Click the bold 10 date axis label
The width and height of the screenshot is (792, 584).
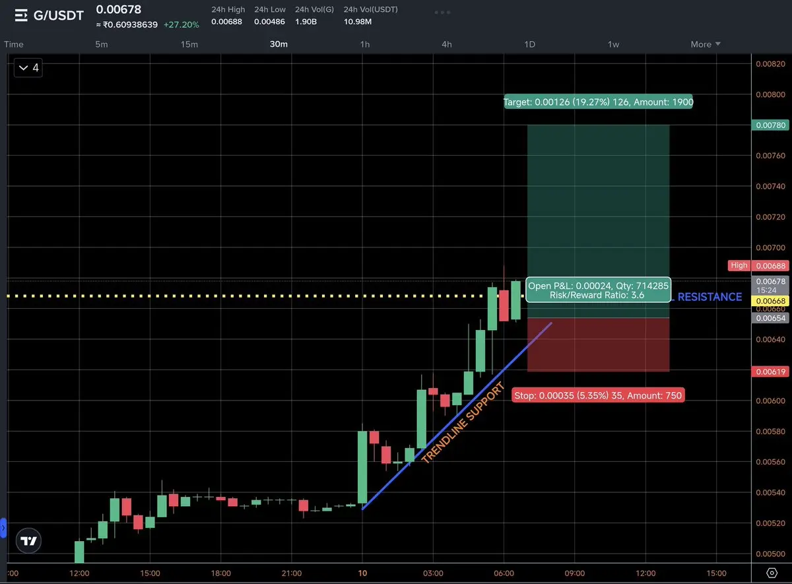[362, 573]
